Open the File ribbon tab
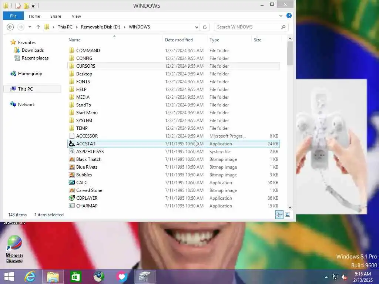 (13, 16)
